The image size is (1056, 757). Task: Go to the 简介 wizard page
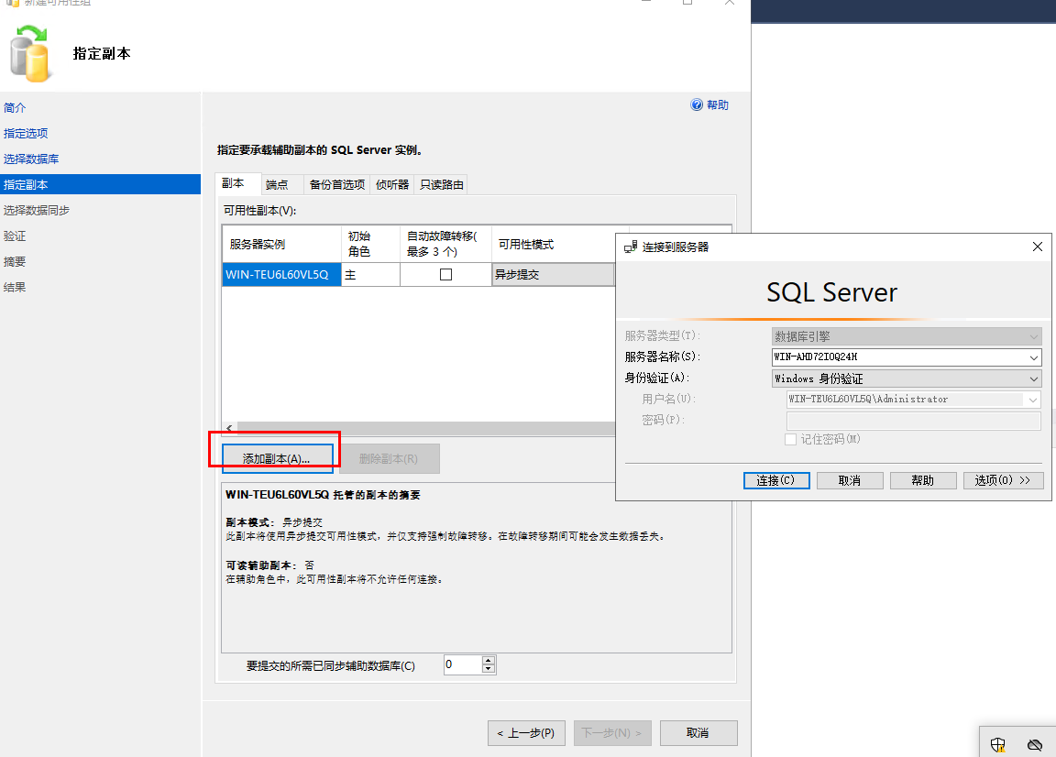(15, 108)
